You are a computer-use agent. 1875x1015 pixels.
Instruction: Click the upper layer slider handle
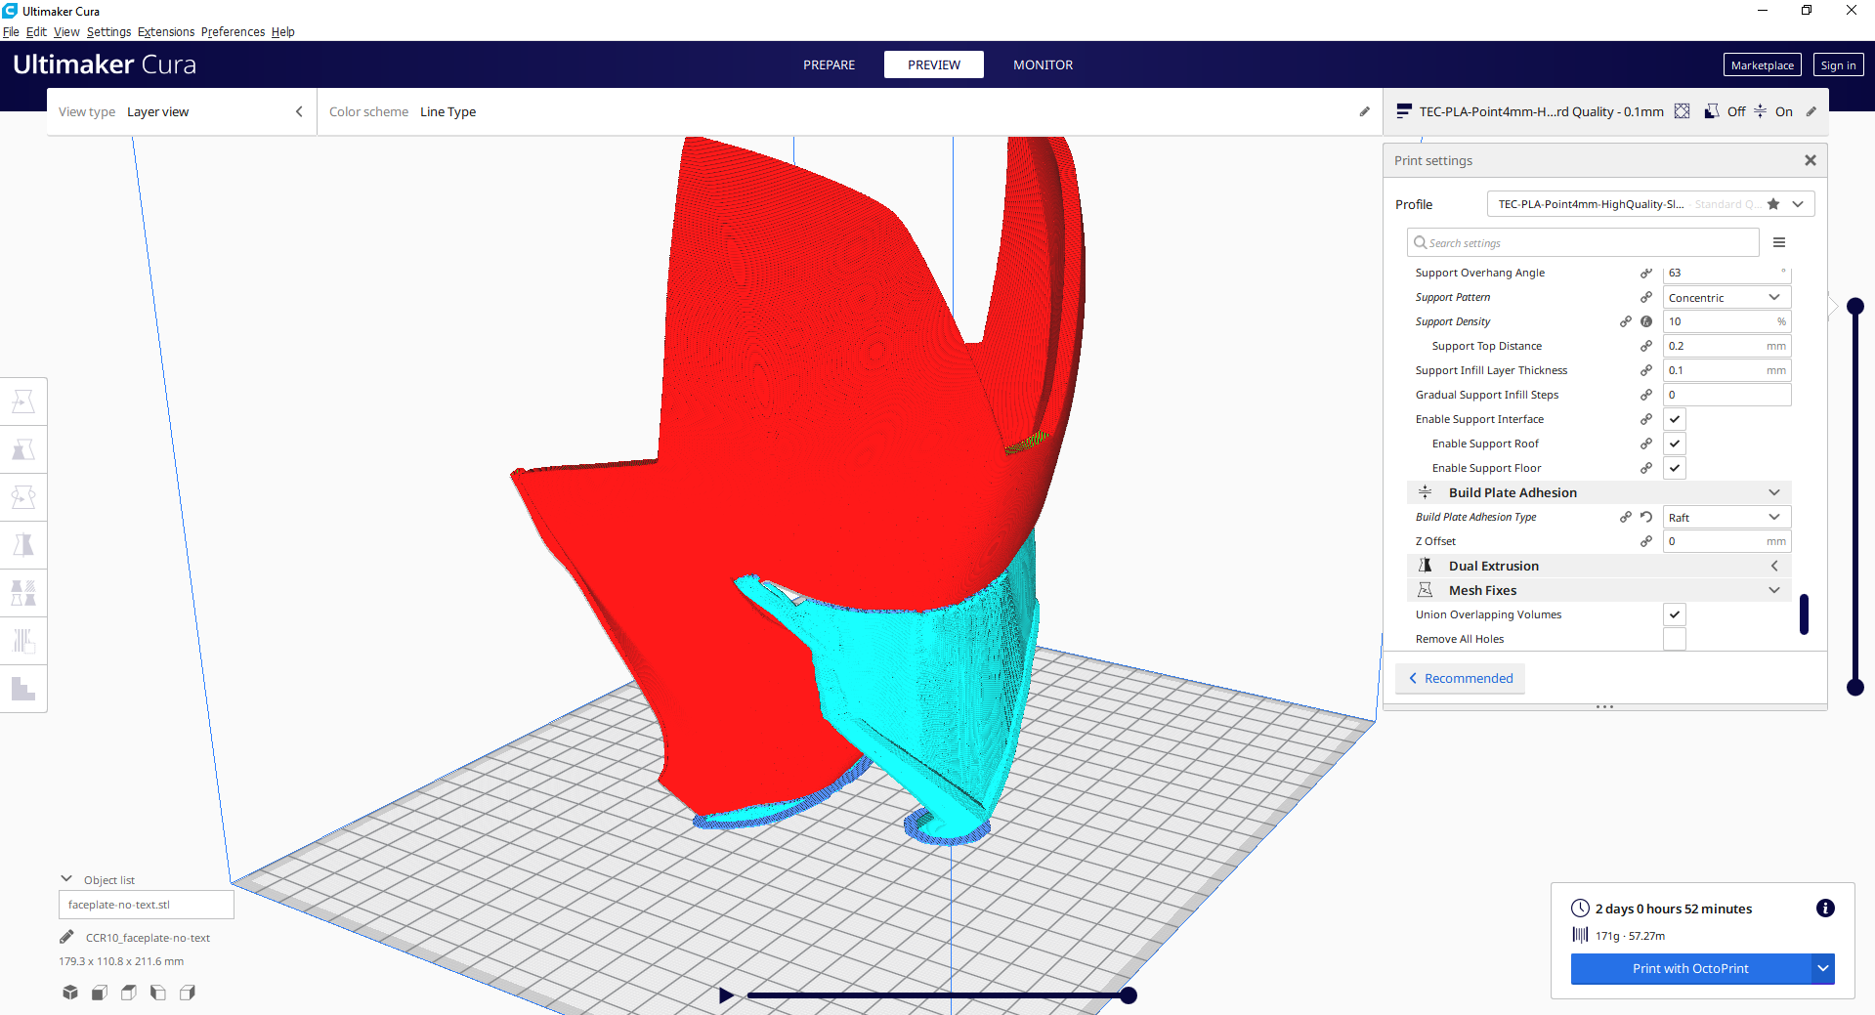(1855, 307)
